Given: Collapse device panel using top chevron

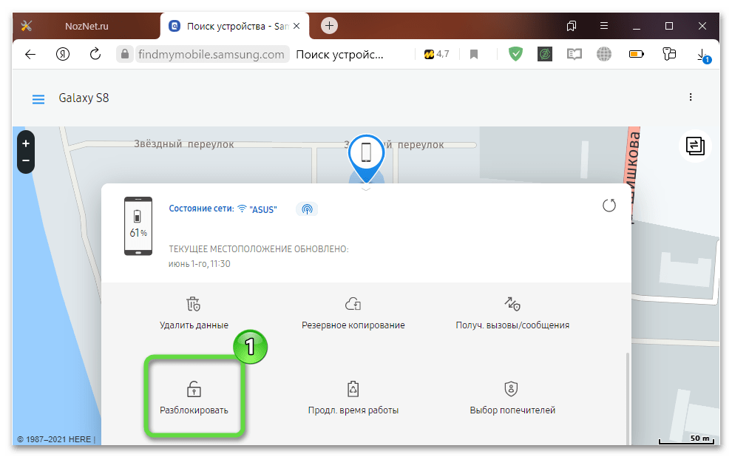Looking at the screenshot, I should pyautogui.click(x=366, y=189).
